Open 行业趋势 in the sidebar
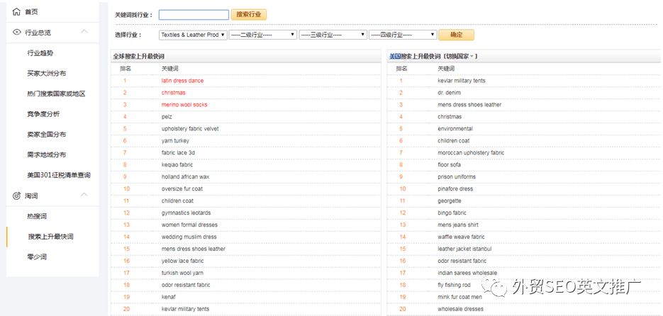This screenshot has width=663, height=316. click(40, 53)
